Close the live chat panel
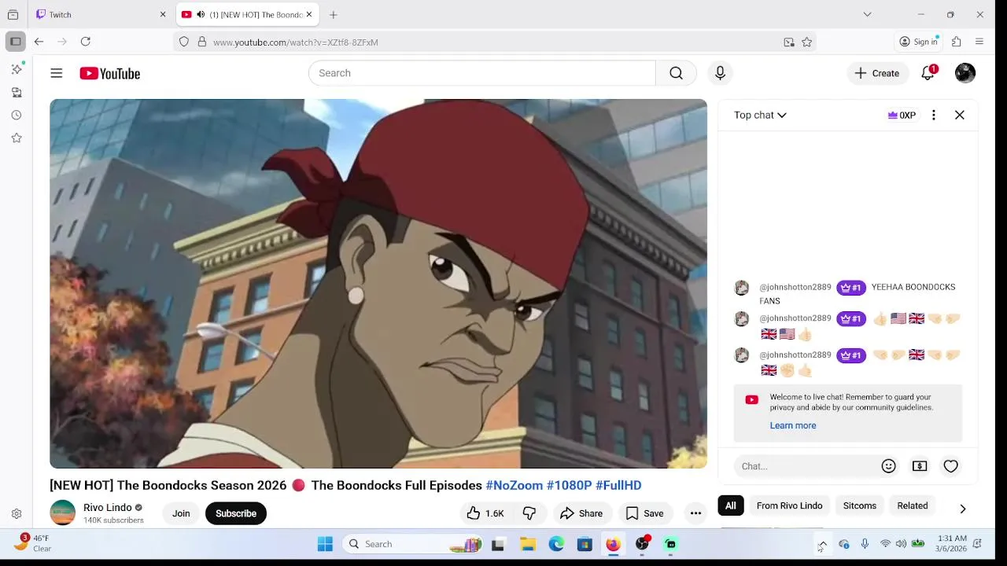Screen dimensions: 1007x566 tap(960, 115)
